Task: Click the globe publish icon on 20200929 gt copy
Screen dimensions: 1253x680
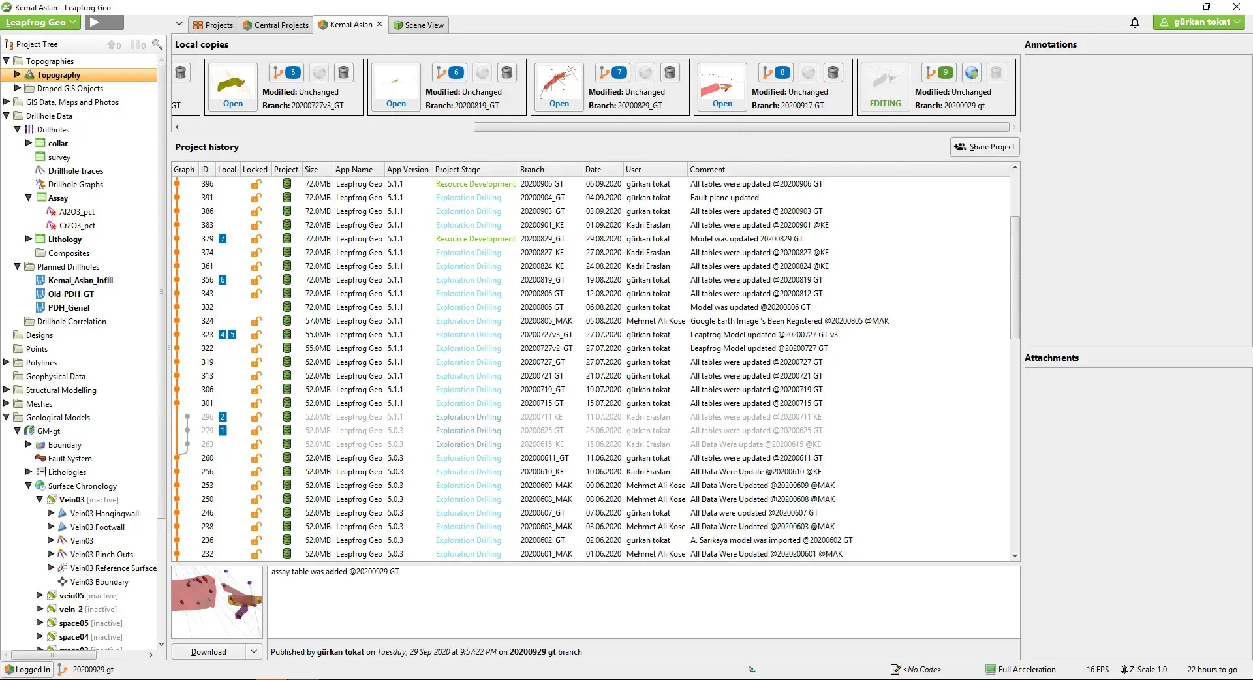Action: tap(972, 72)
